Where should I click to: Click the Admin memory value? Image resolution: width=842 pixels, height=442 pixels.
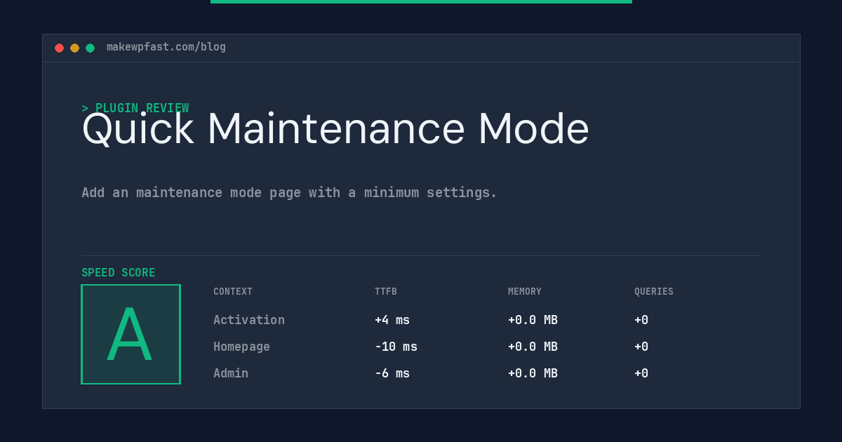click(533, 373)
